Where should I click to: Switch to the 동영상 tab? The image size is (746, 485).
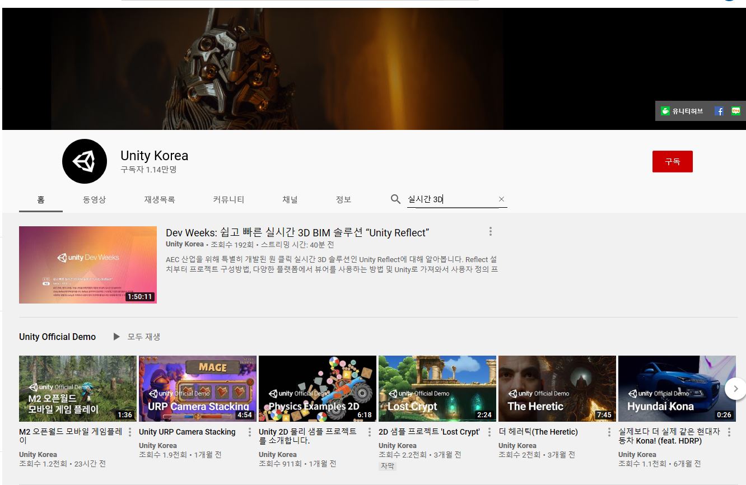click(x=94, y=199)
